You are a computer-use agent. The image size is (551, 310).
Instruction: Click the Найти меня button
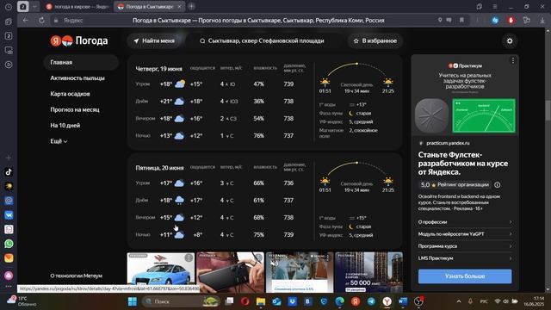pyautogui.click(x=154, y=40)
